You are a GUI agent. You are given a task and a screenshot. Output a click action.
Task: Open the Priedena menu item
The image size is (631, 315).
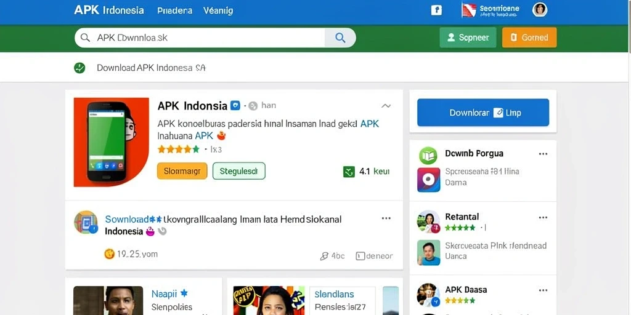pos(174,10)
